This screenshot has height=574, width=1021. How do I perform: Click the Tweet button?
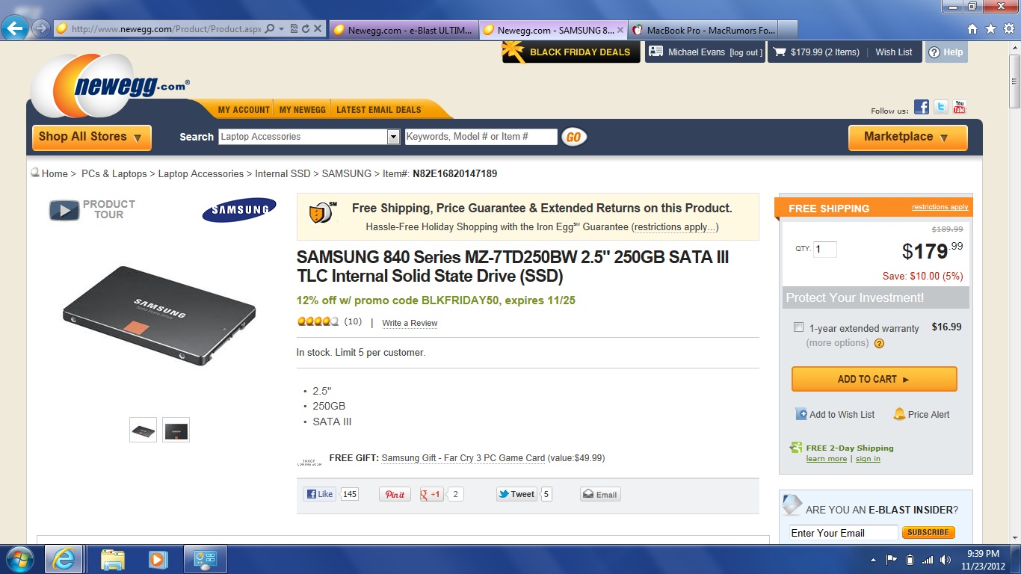[x=516, y=494]
